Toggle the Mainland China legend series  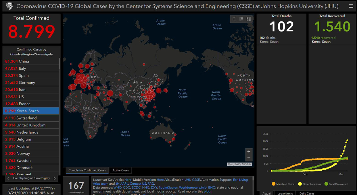coord(283,184)
